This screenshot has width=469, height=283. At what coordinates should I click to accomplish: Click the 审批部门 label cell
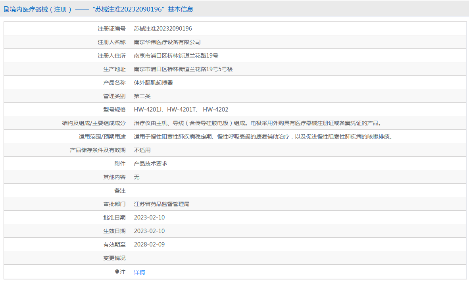pyautogui.click(x=67, y=204)
